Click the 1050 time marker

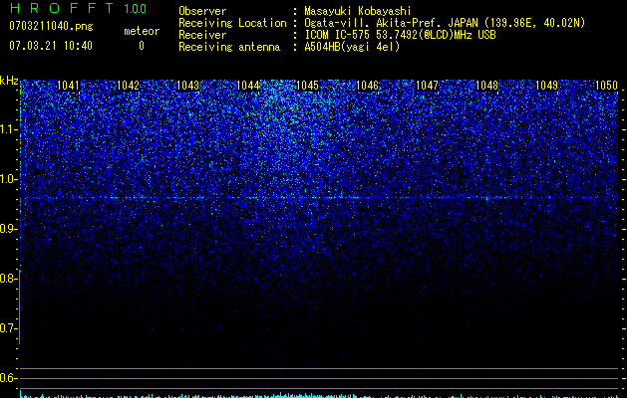(x=606, y=86)
